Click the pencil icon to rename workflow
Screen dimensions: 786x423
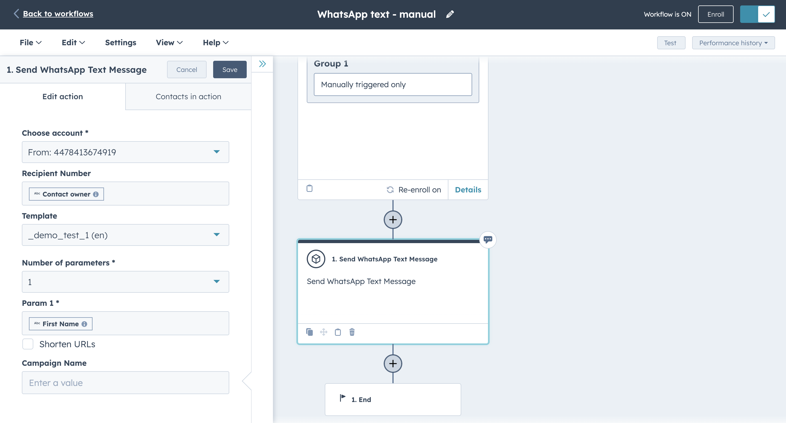(450, 14)
